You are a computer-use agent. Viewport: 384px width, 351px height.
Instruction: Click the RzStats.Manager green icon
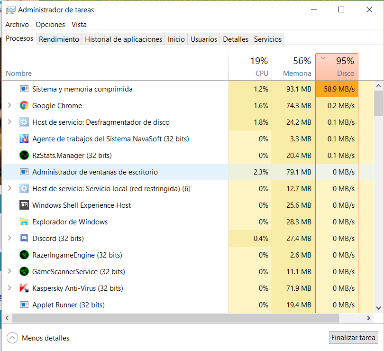tap(24, 155)
